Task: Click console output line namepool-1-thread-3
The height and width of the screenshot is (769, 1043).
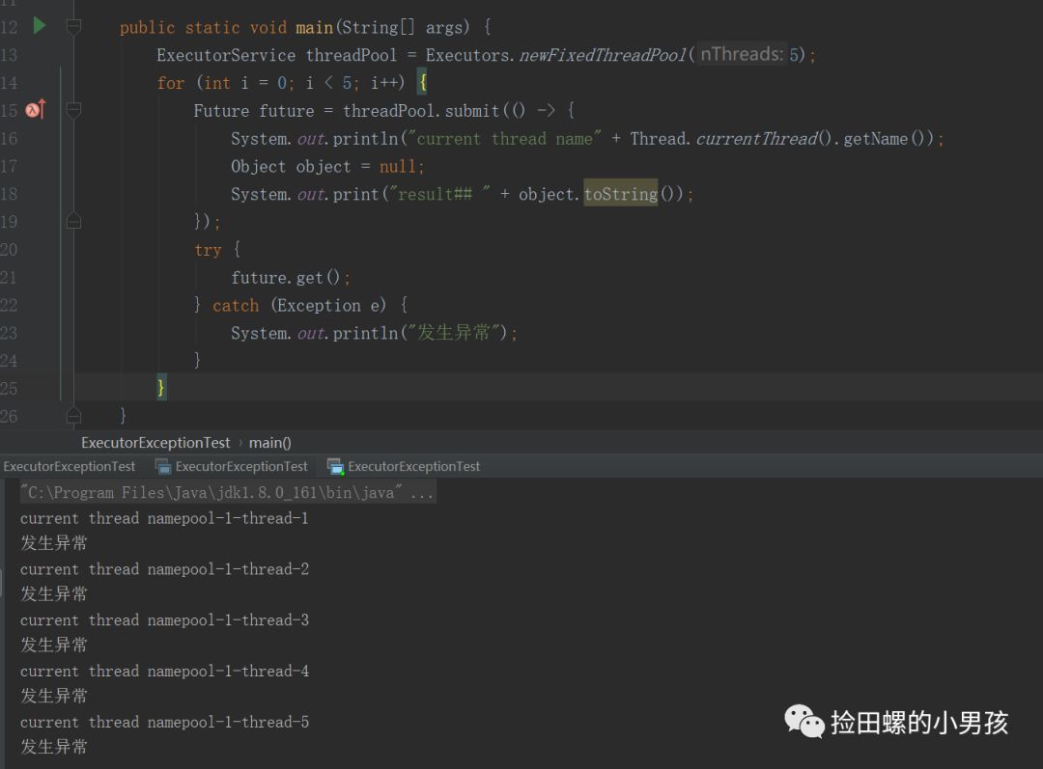Action: click(164, 620)
